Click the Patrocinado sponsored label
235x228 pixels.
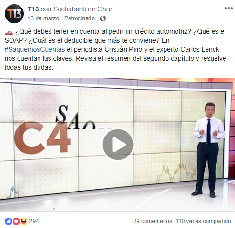[x=79, y=18]
